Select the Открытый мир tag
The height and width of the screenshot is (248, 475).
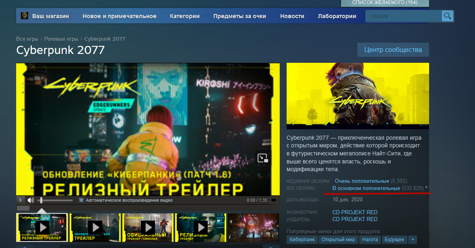[x=338, y=240]
